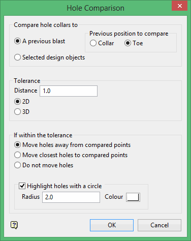Open the help icon at bottom left
191x241 pixels.
tap(14, 225)
